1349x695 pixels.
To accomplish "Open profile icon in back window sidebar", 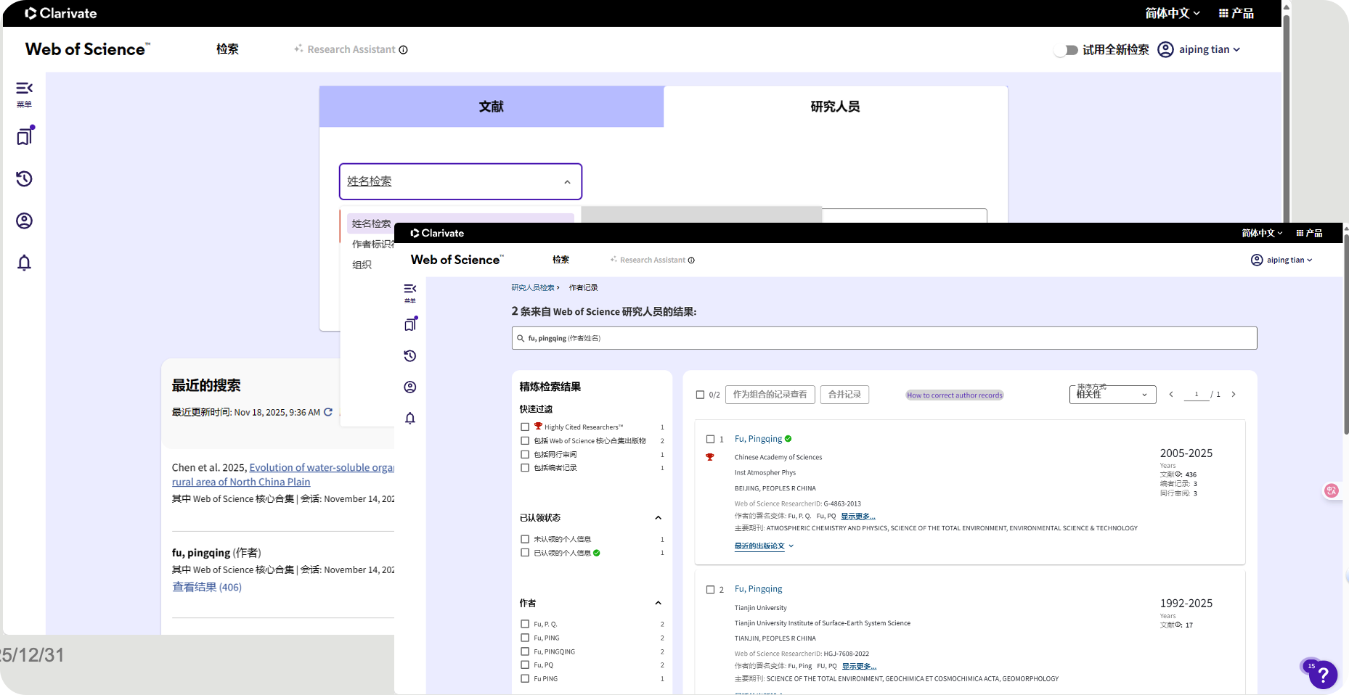I will coord(24,221).
